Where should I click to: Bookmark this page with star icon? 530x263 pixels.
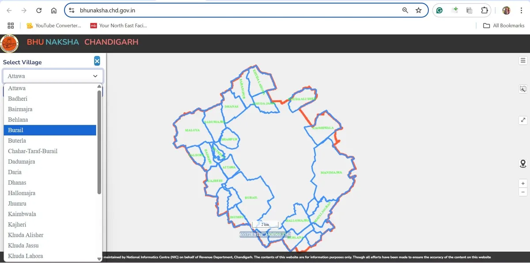click(419, 11)
